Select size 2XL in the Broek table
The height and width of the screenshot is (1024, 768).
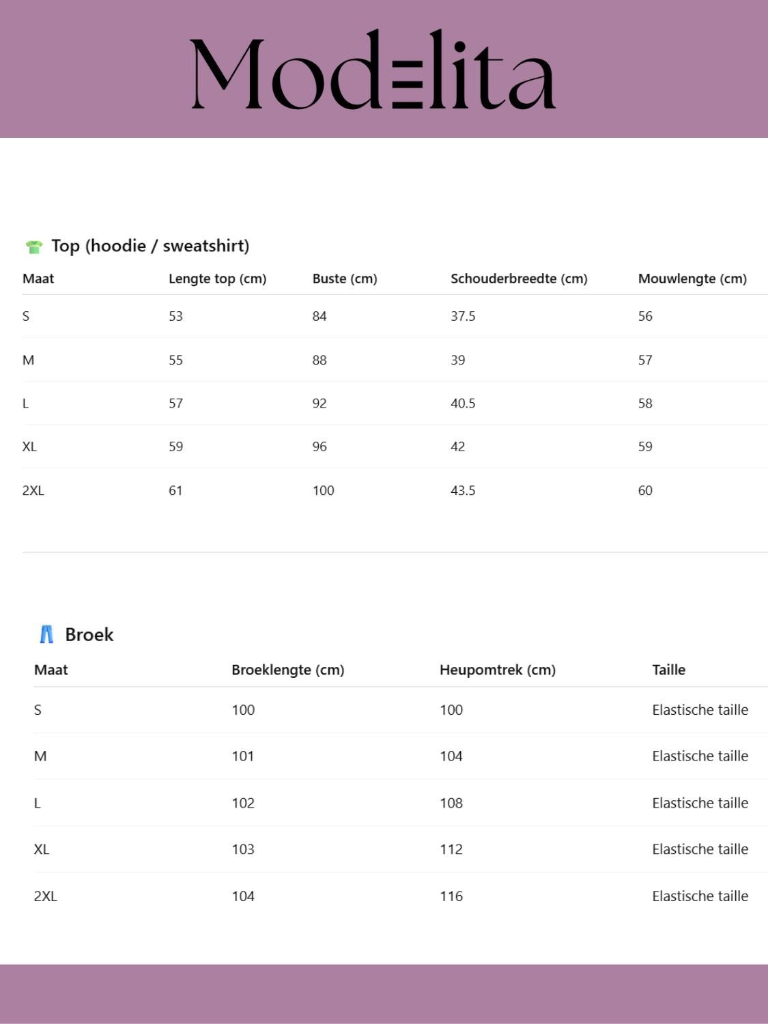[46, 896]
